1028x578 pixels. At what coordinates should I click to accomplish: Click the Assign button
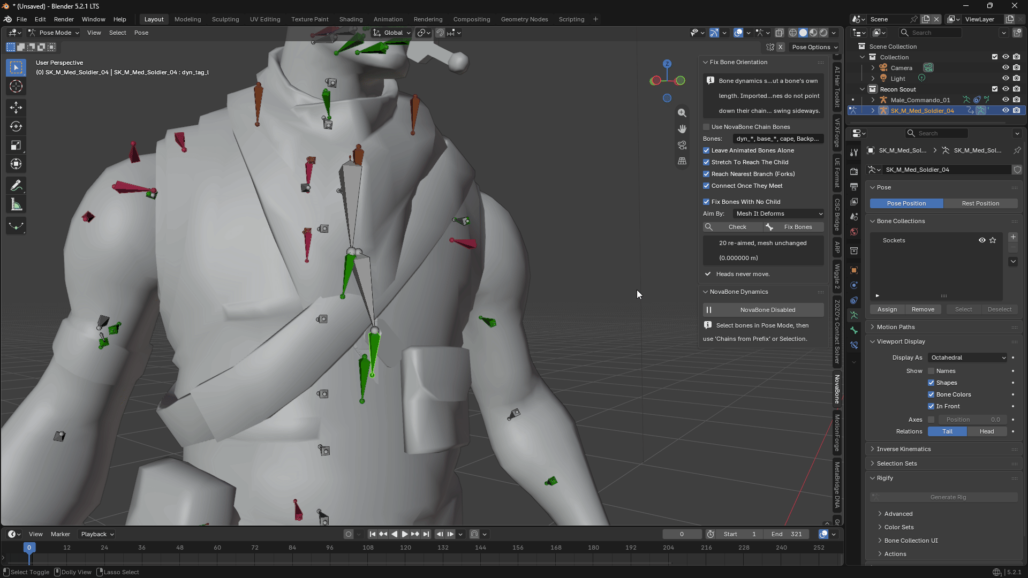(x=887, y=309)
